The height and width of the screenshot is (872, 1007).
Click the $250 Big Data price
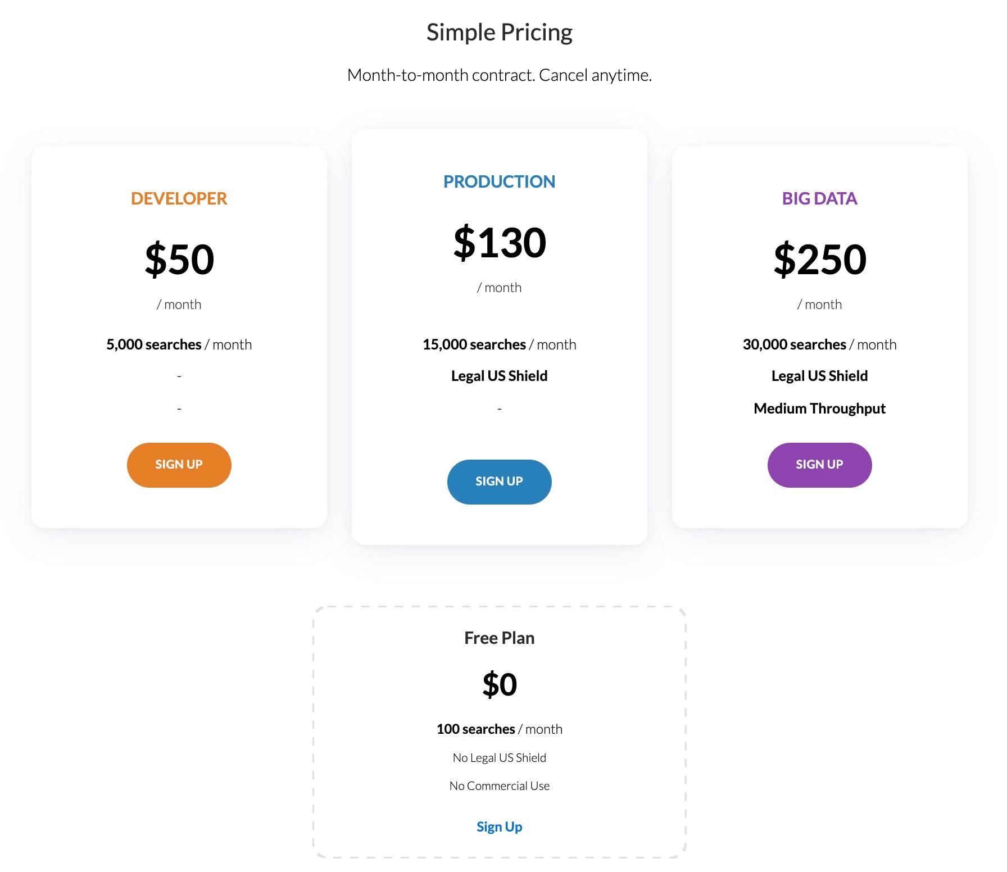[819, 259]
